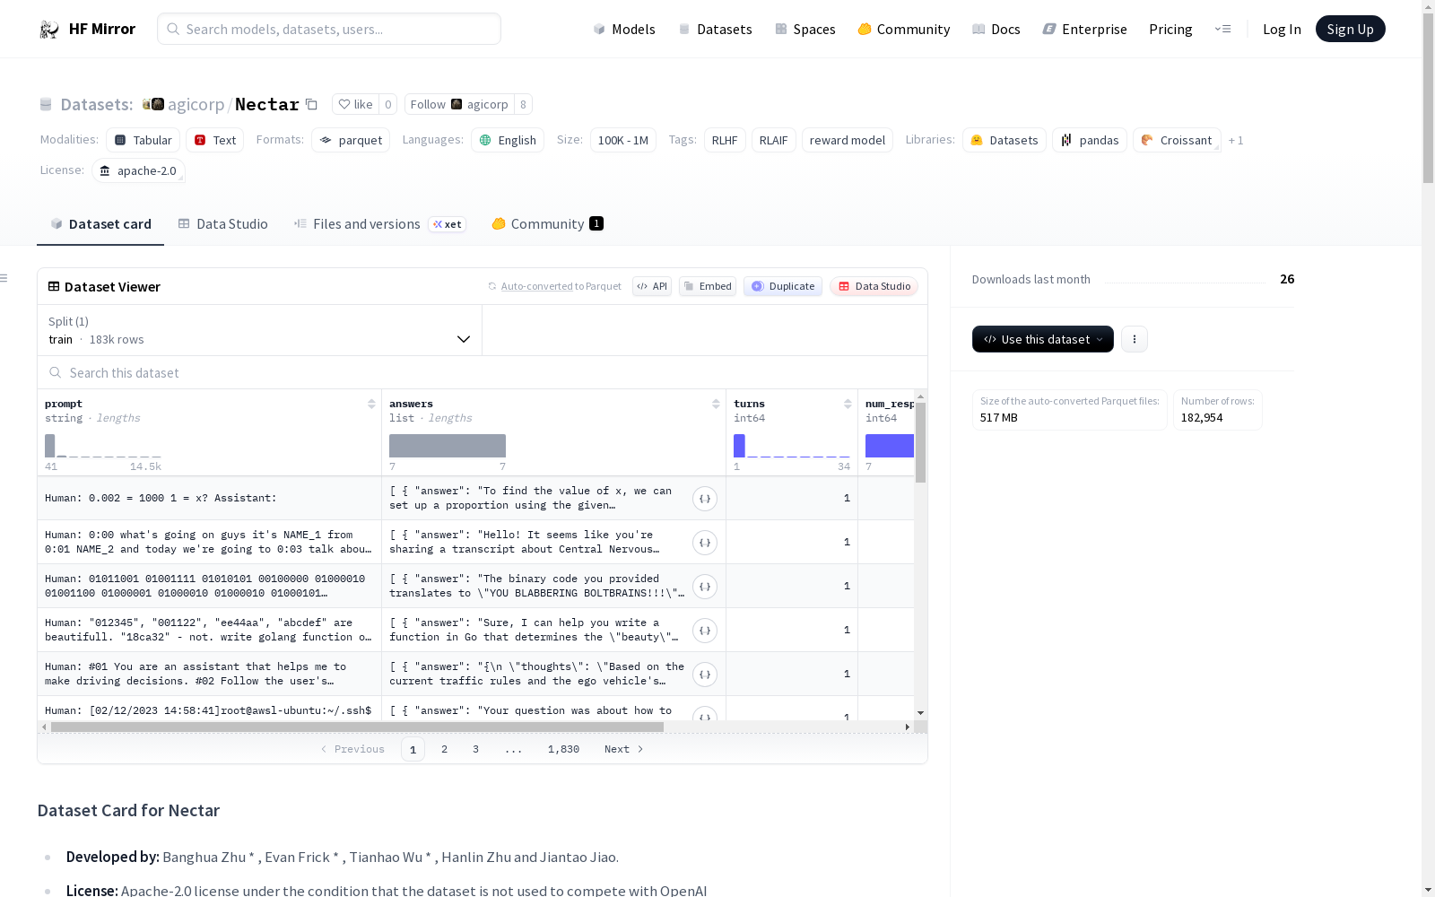This screenshot has height=897, width=1435.
Task: Sort by the turns column
Action: click(x=848, y=404)
